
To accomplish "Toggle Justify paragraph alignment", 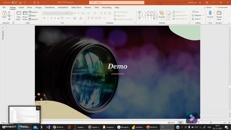I will 100,18.
